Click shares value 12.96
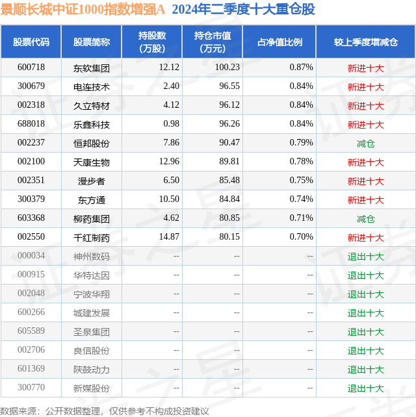Viewport: 416px width, 417px height. (x=169, y=162)
